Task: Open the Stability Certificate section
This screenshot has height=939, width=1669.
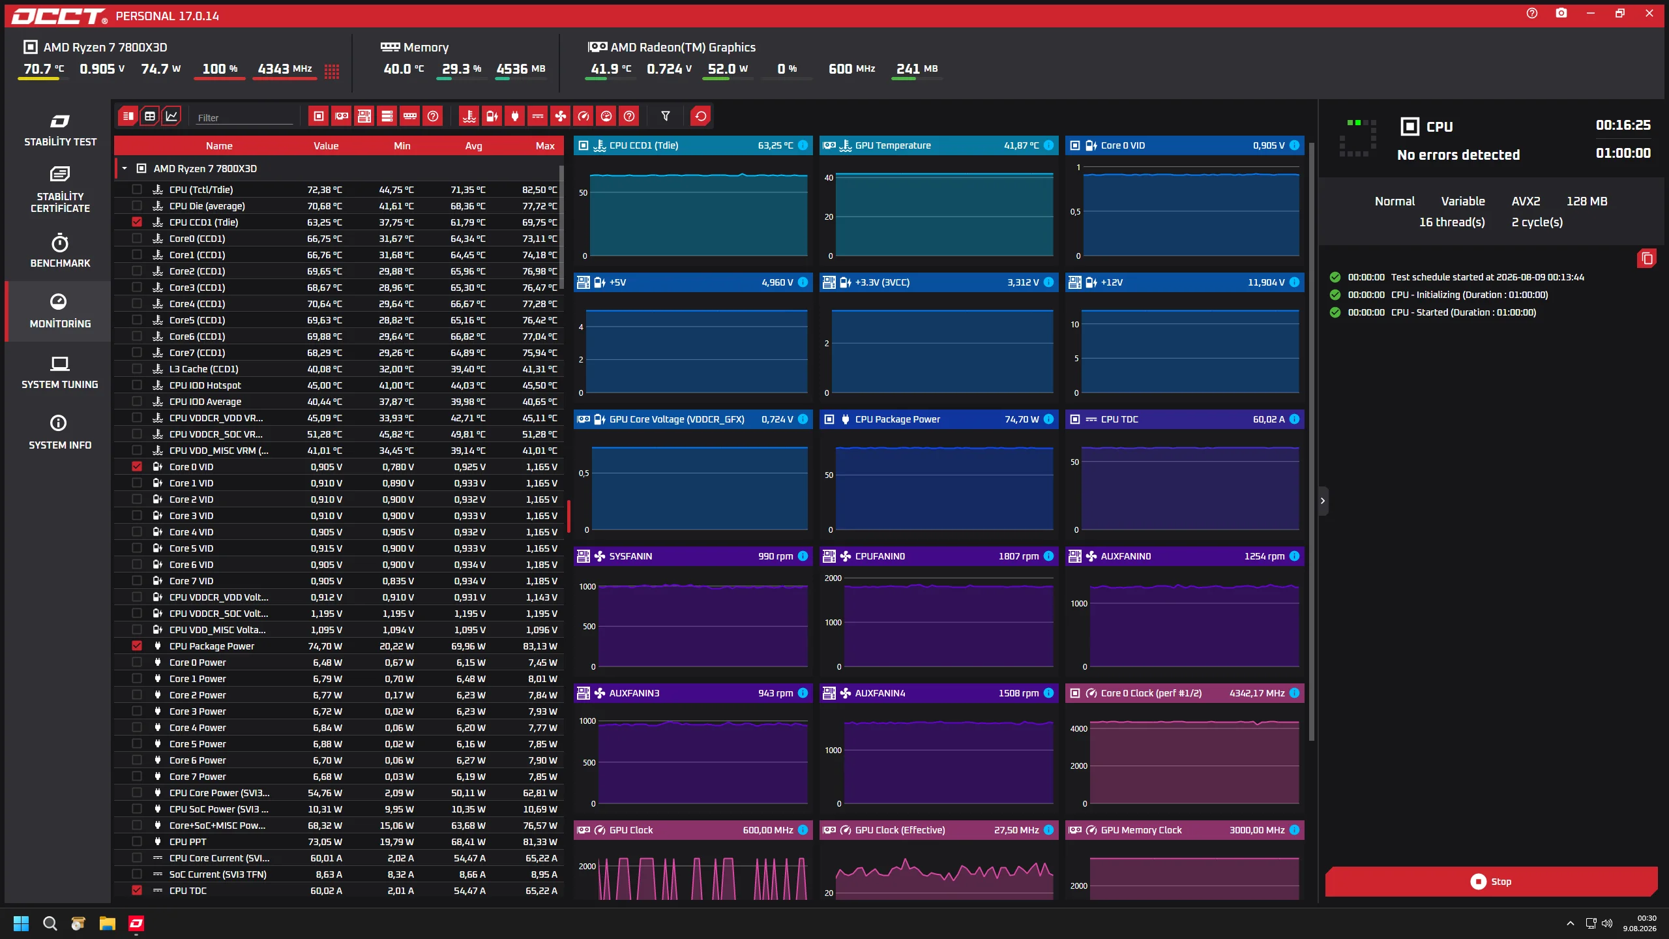Action: [59, 190]
